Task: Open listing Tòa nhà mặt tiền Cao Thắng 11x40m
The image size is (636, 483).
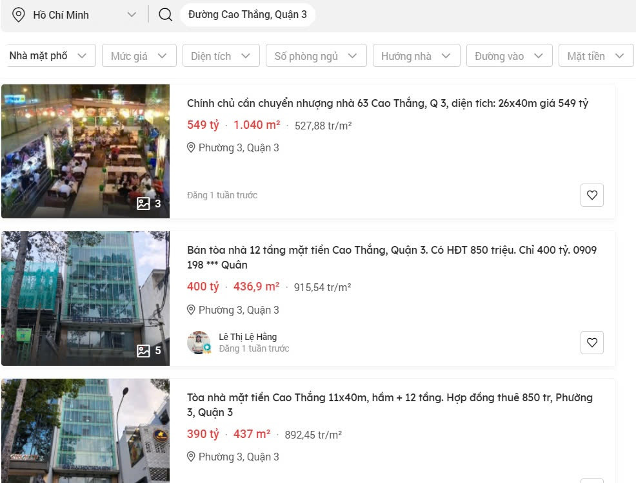Action: pos(390,404)
